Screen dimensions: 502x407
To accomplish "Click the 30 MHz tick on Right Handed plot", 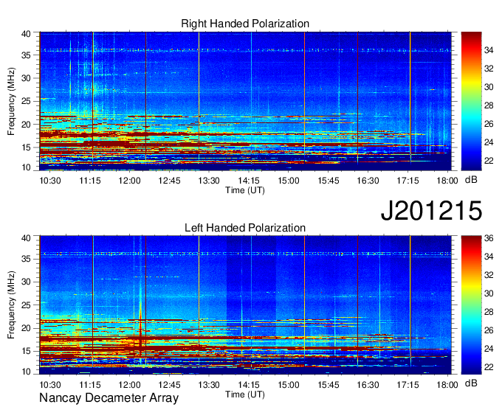I will click(27, 78).
